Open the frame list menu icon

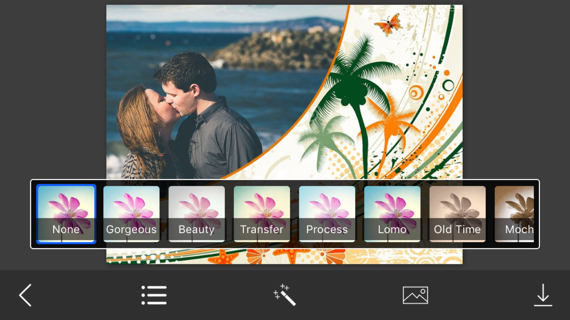coord(154,295)
